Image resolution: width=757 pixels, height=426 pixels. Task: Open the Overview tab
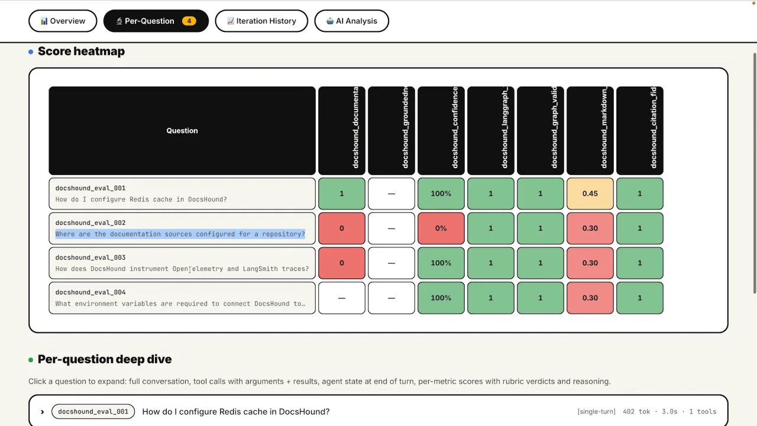coord(63,21)
